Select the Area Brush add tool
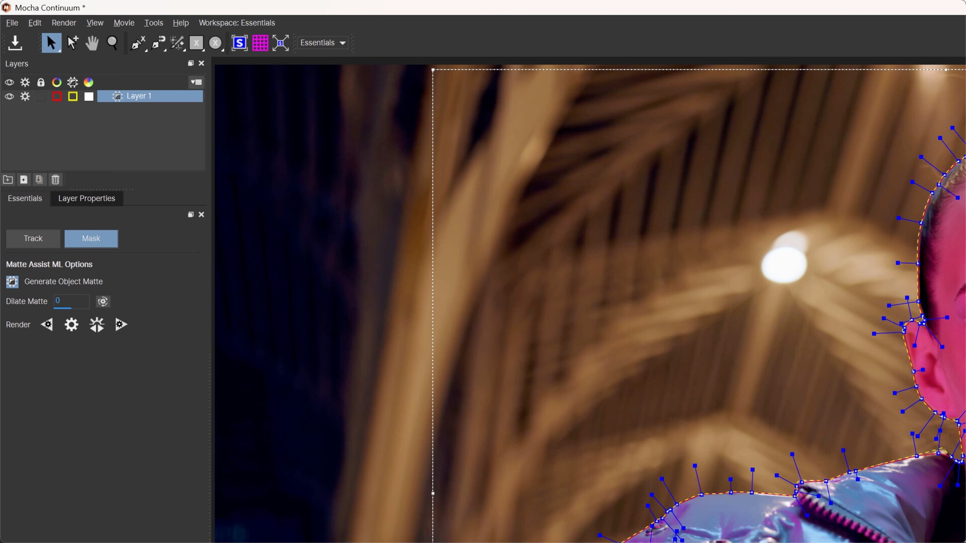This screenshot has height=543, width=966. tap(177, 43)
